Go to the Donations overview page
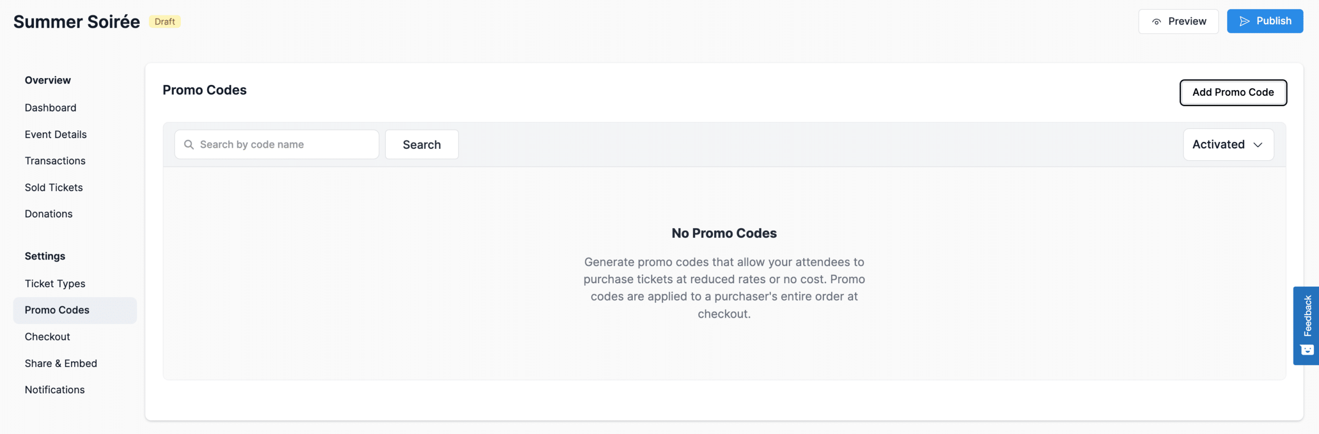The height and width of the screenshot is (434, 1319). tap(48, 214)
